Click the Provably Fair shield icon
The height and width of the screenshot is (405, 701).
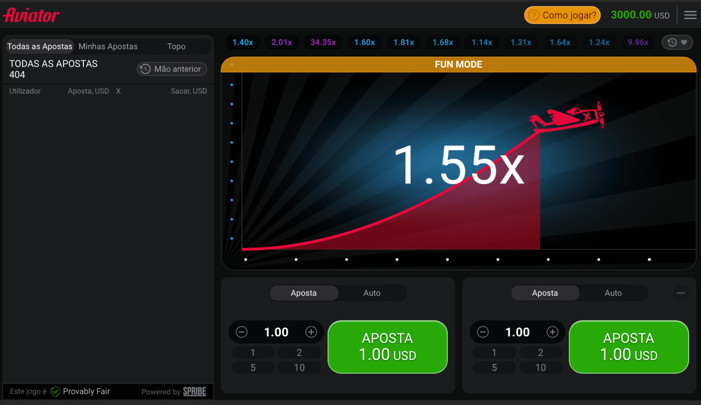tap(55, 391)
